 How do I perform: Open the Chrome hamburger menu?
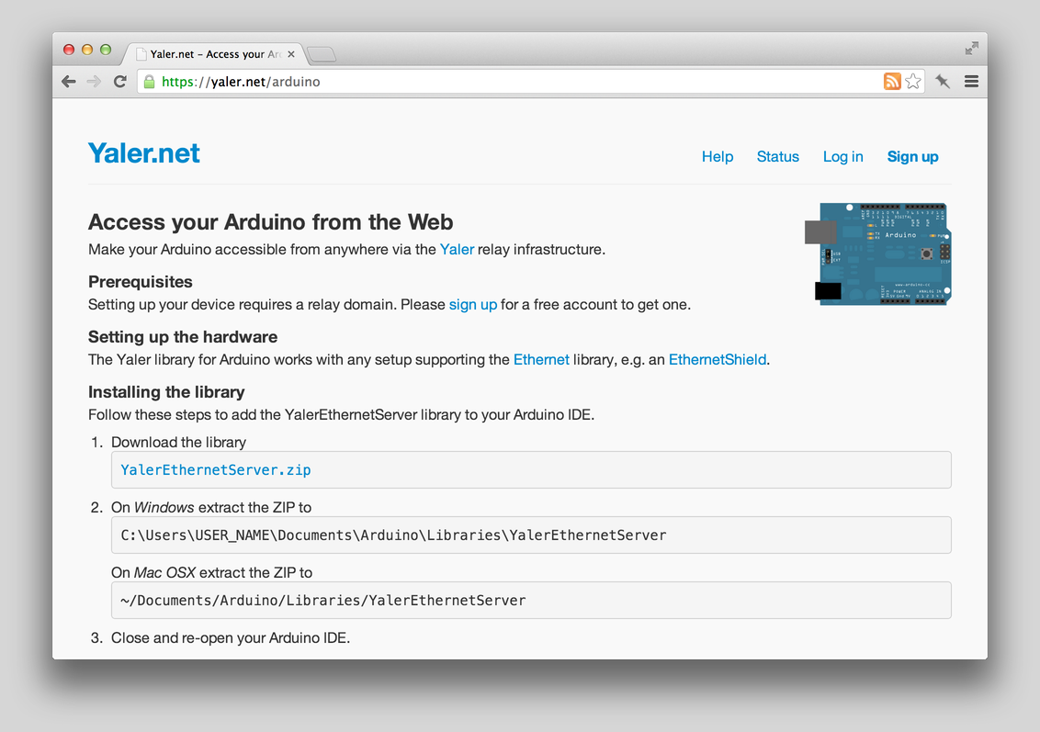[x=972, y=82]
